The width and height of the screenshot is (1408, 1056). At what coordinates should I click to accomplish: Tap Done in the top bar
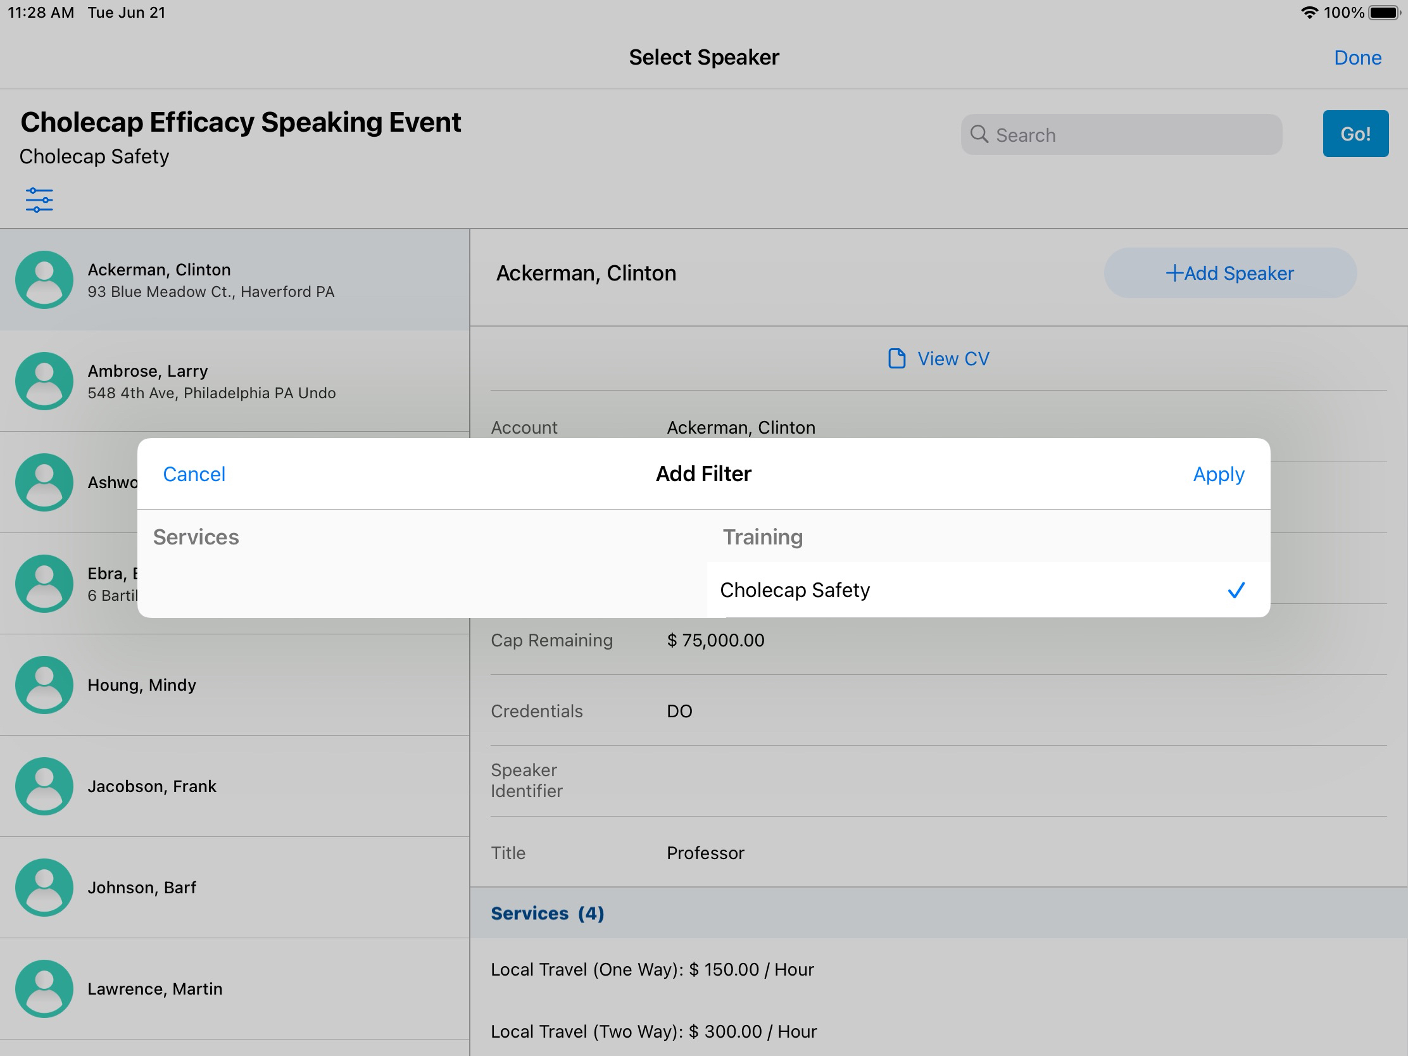1357,58
